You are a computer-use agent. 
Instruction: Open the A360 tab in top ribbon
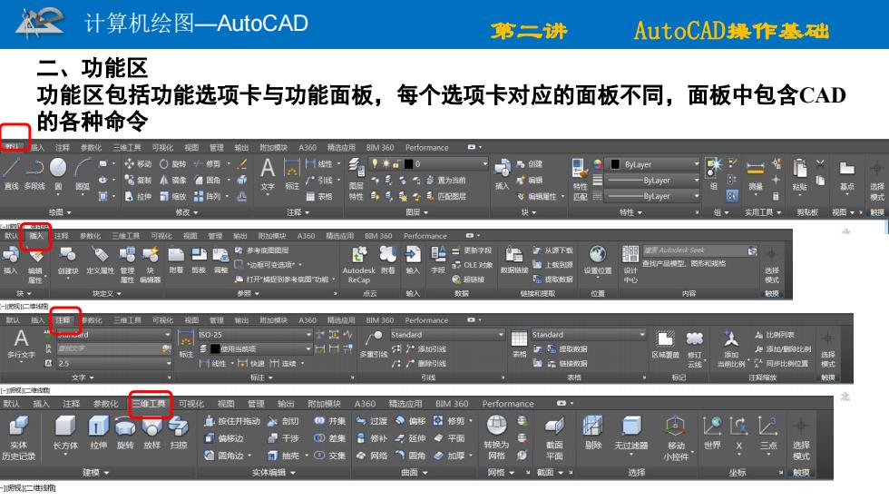[x=308, y=147]
